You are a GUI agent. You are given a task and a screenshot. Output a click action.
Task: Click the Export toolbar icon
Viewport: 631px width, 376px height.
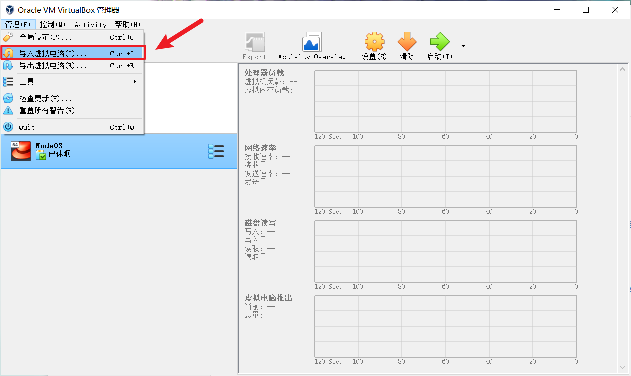[254, 42]
